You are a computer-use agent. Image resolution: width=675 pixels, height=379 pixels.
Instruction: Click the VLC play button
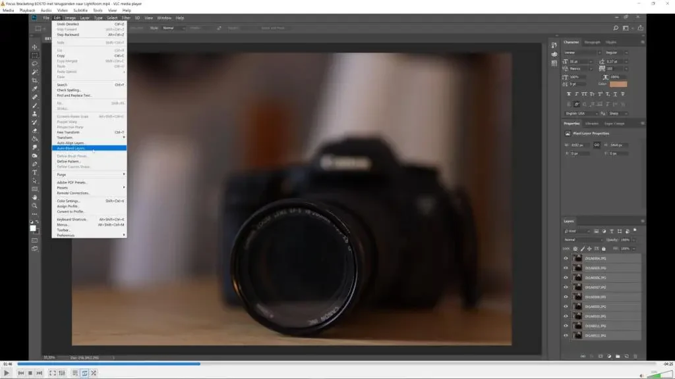click(7, 373)
